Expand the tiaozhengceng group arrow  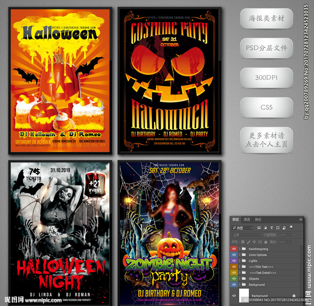240,249
